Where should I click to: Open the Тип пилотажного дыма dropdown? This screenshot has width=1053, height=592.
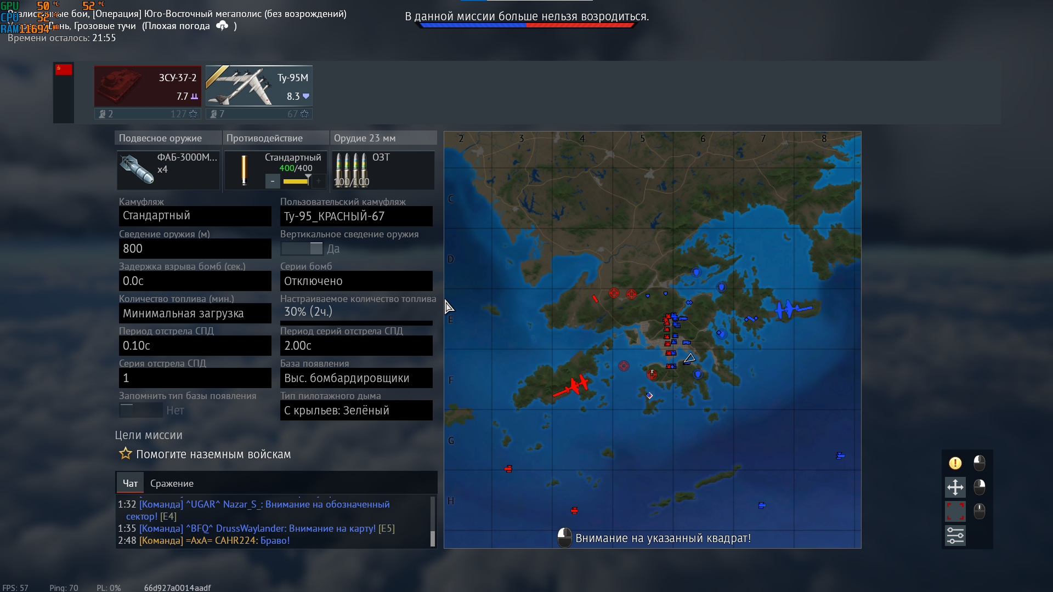point(356,411)
